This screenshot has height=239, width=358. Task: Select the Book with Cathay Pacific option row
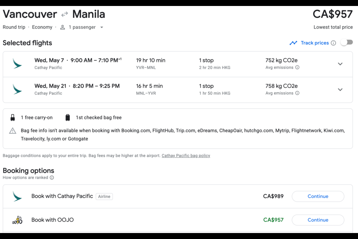62,196
